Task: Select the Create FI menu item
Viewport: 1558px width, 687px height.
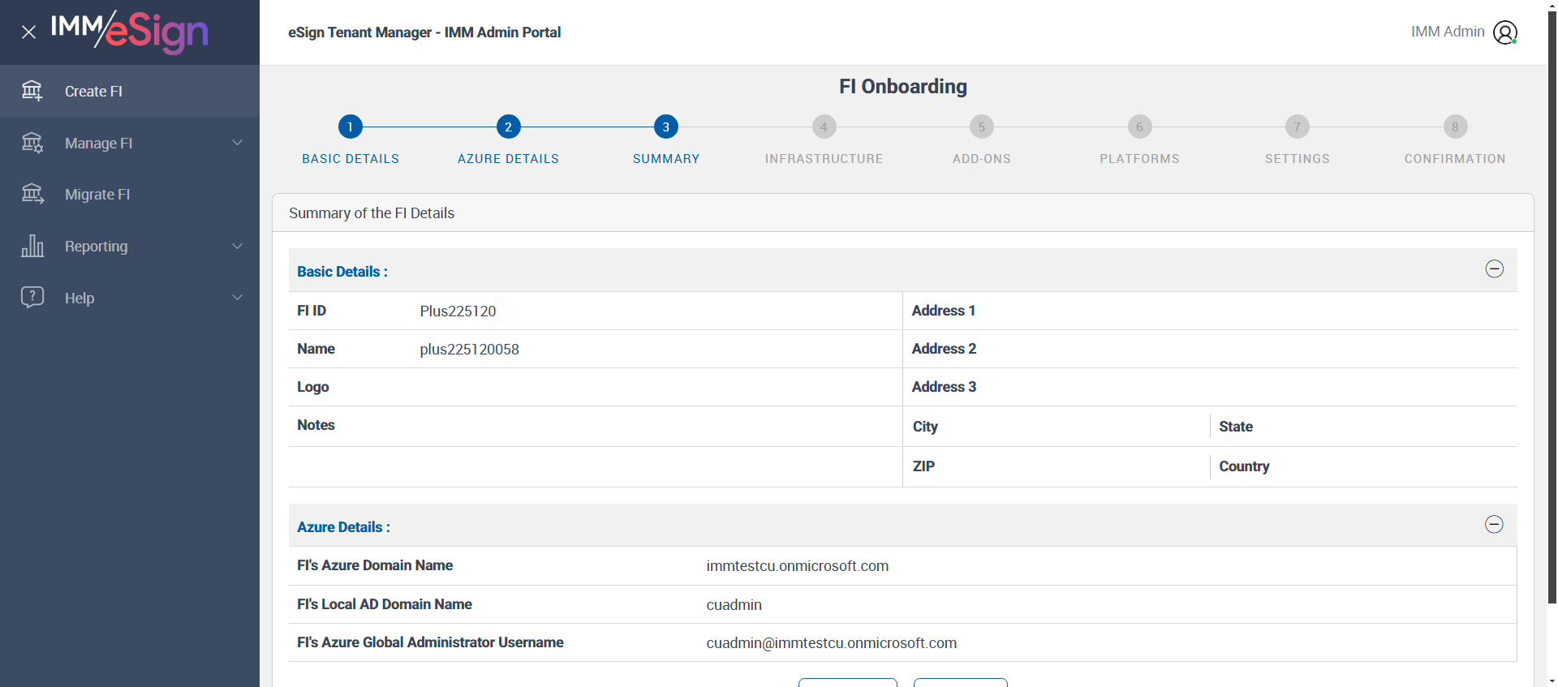Action: click(x=130, y=91)
